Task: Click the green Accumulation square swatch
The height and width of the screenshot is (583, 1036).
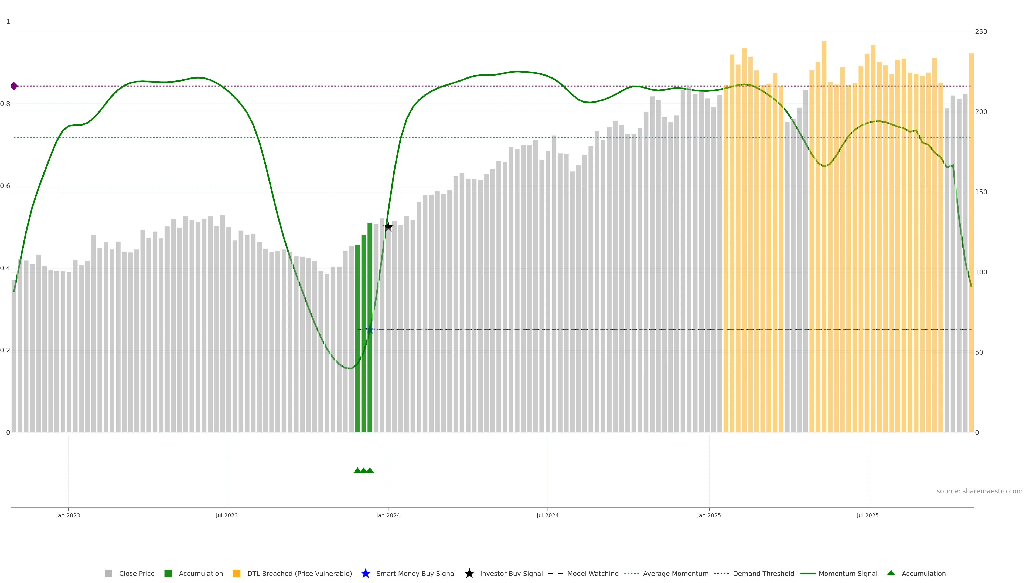Action: coord(168,573)
